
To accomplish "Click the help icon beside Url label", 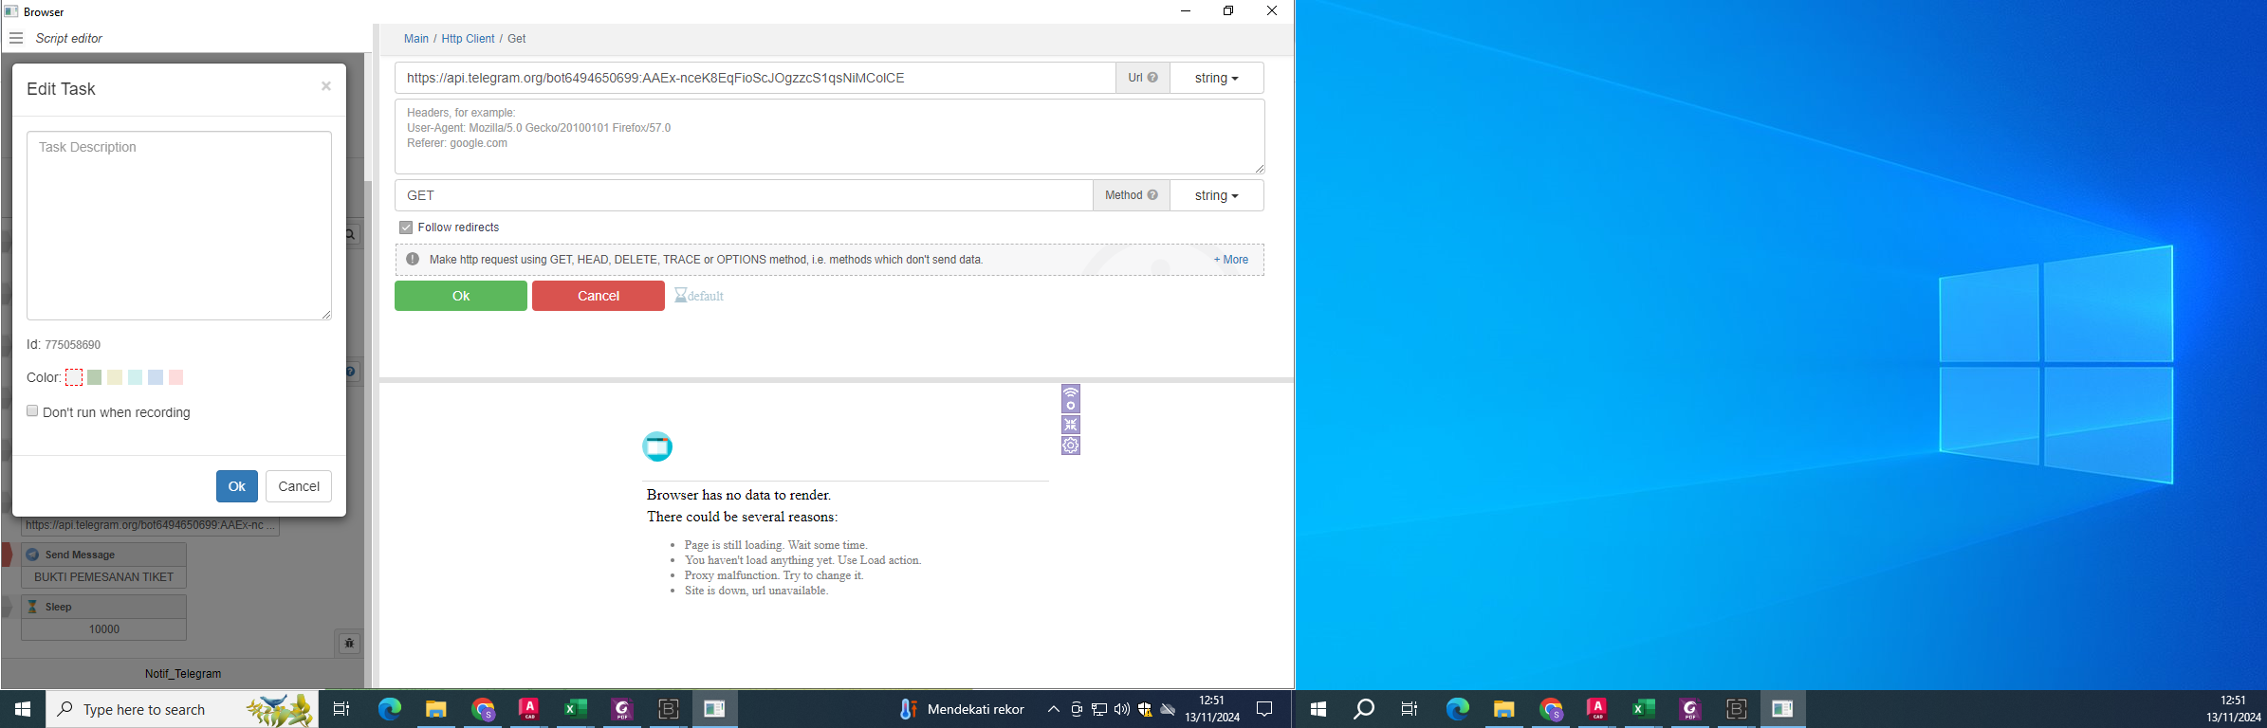I will click(1152, 78).
